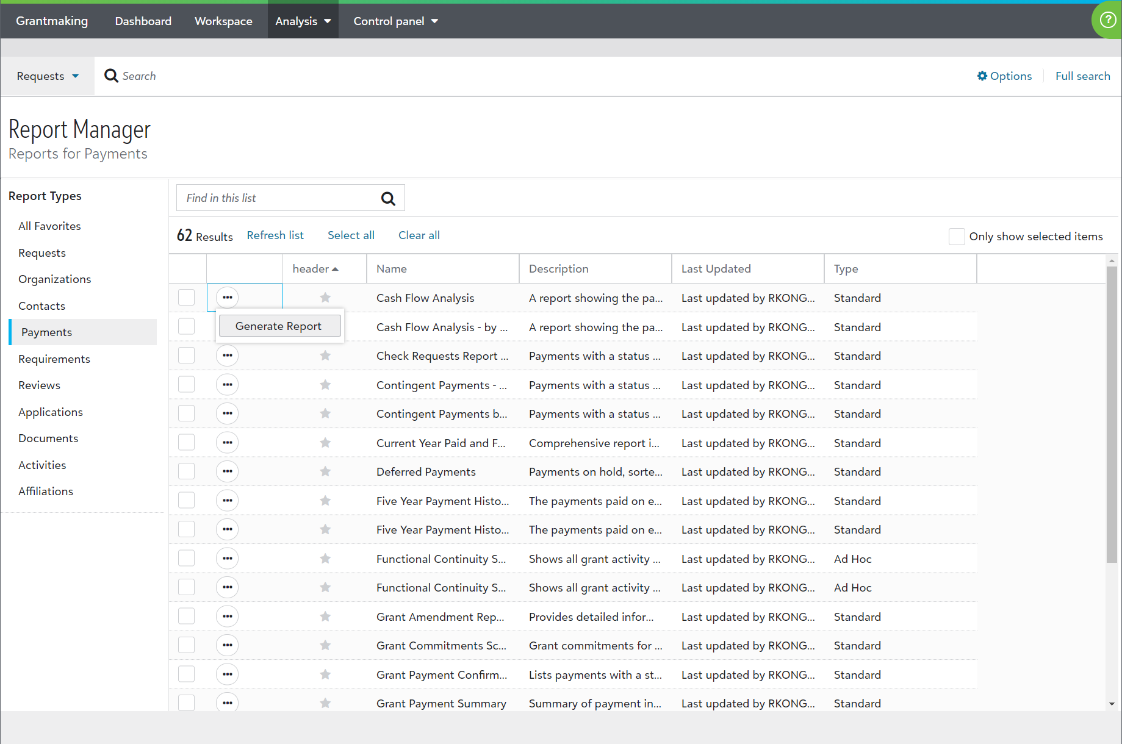
Task: Select Generate Report from the context menu
Action: [x=279, y=326]
